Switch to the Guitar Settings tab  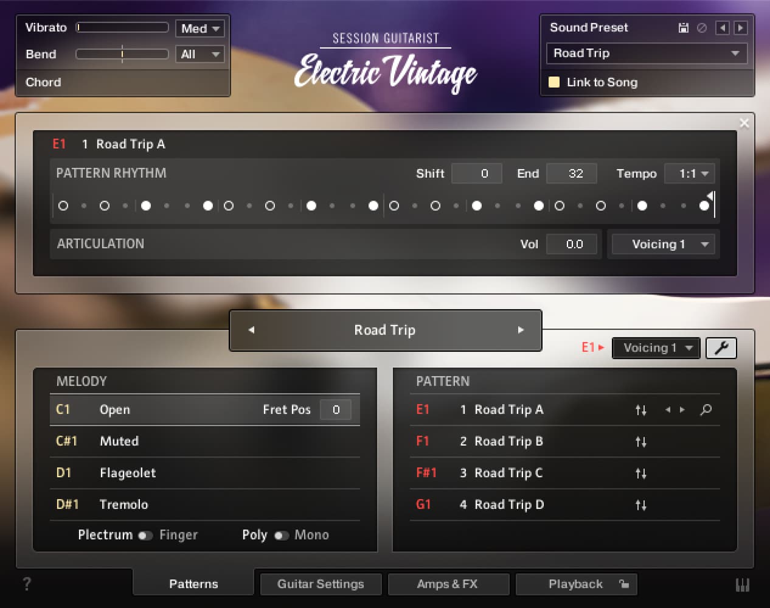coord(321,584)
